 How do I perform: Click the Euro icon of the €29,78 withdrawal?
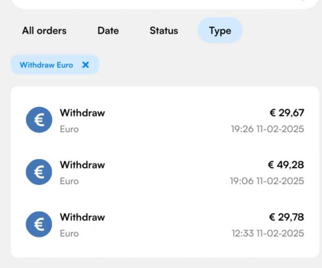(39, 224)
